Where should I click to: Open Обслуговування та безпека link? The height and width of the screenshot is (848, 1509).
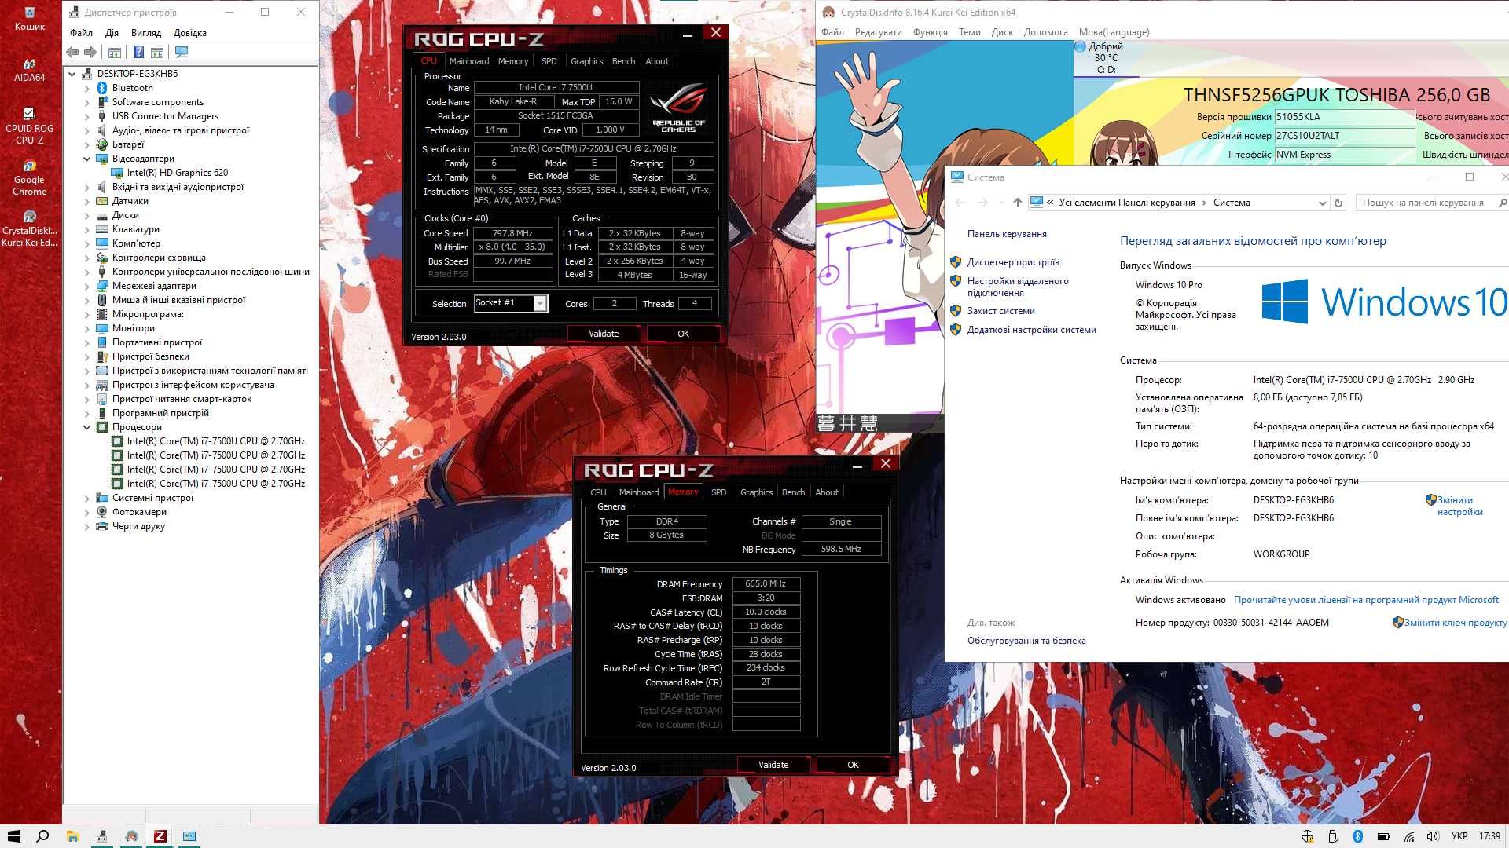click(1026, 641)
